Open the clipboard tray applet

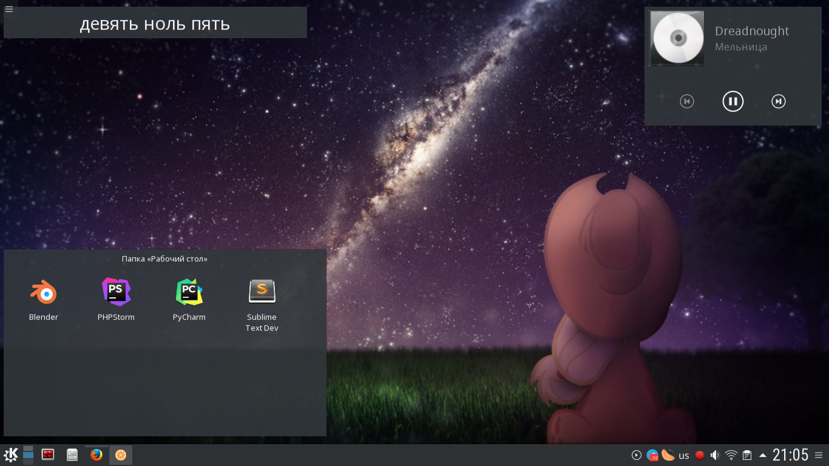point(748,455)
